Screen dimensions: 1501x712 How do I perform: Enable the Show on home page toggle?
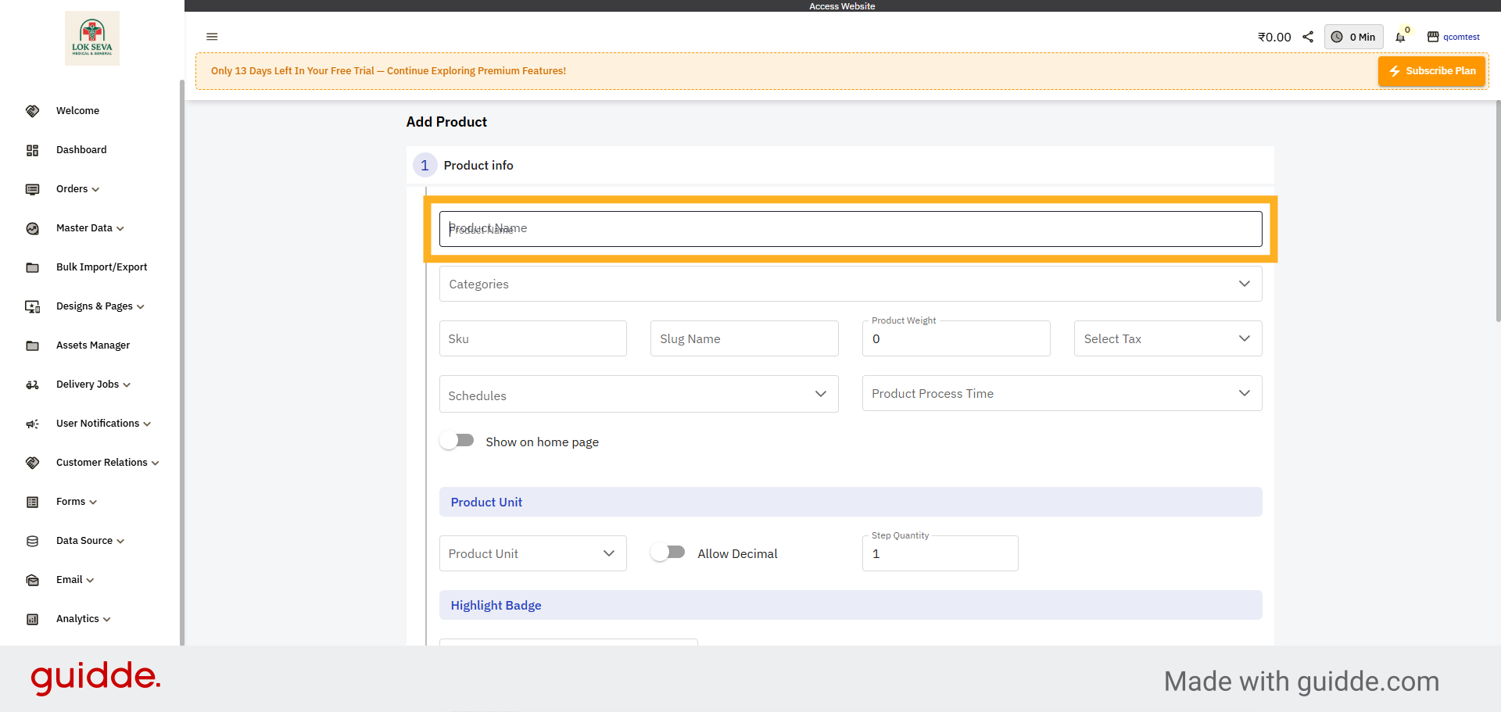pos(457,440)
